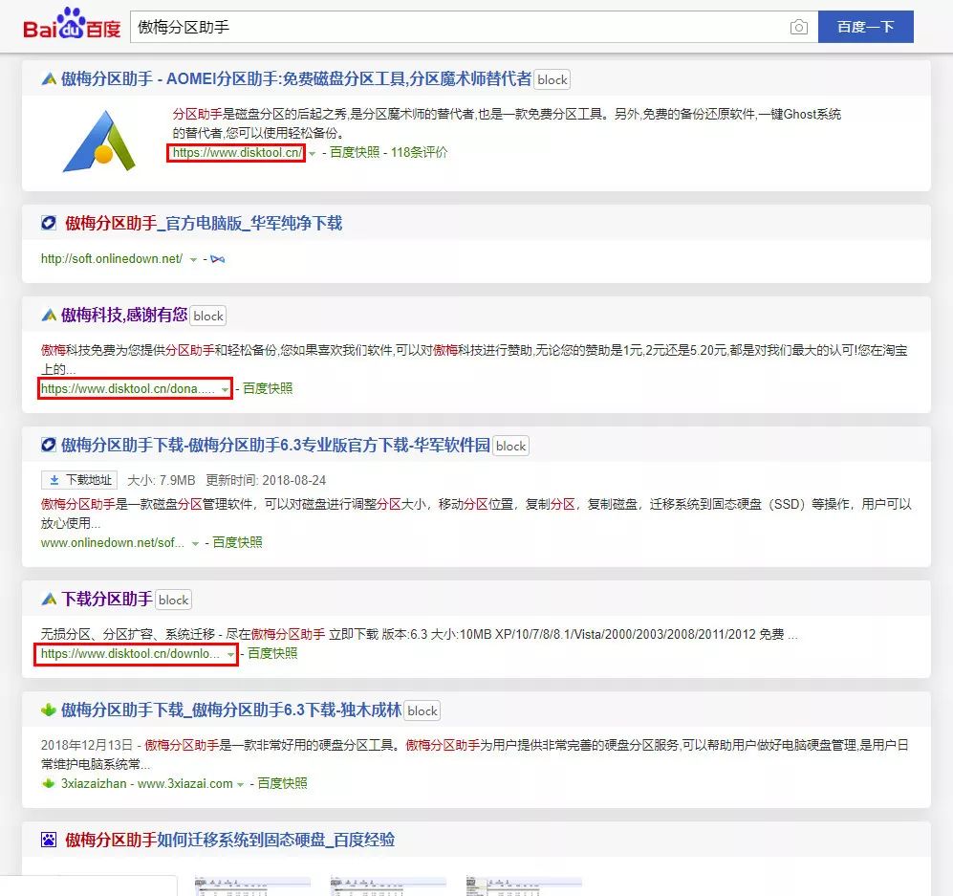
Task: Click the first screenshot thumbnail at the bottom
Action: point(251,885)
